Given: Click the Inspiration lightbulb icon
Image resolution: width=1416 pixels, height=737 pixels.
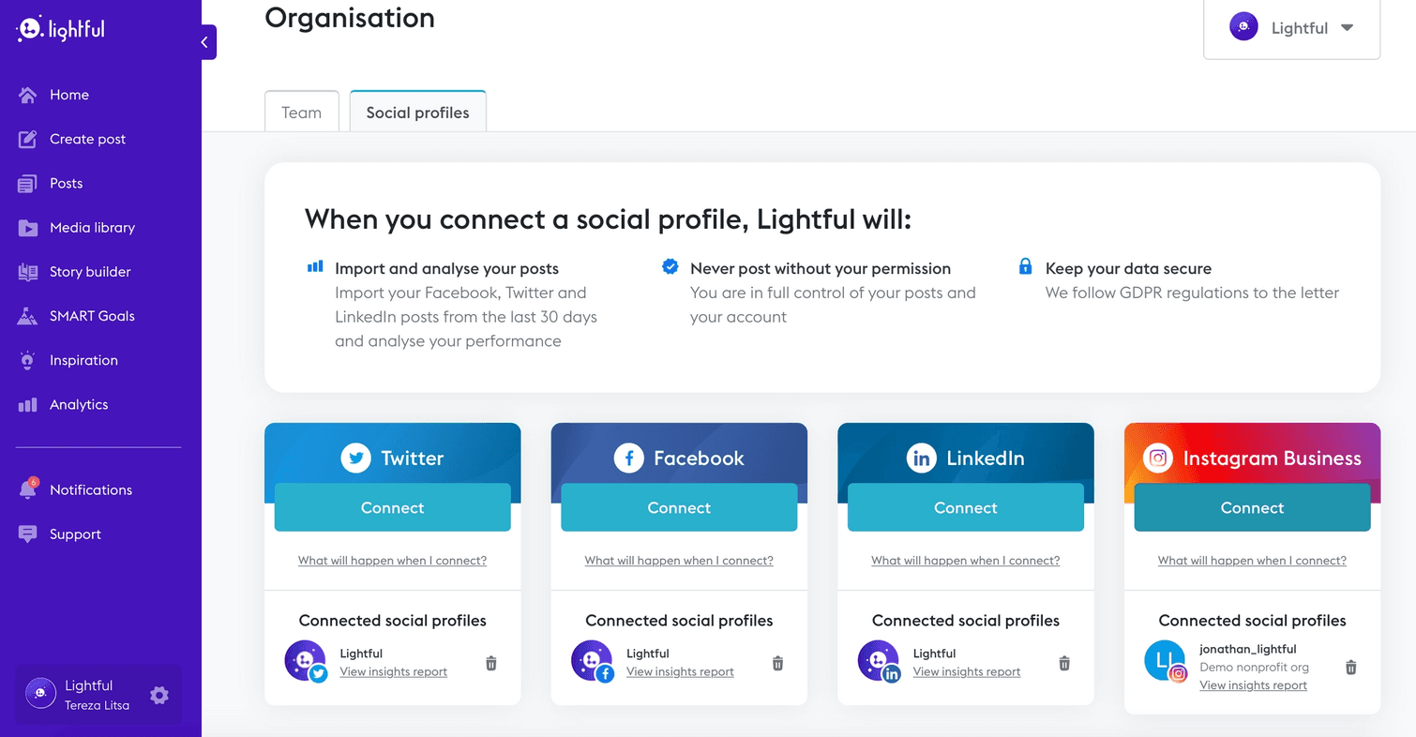Looking at the screenshot, I should coord(28,360).
